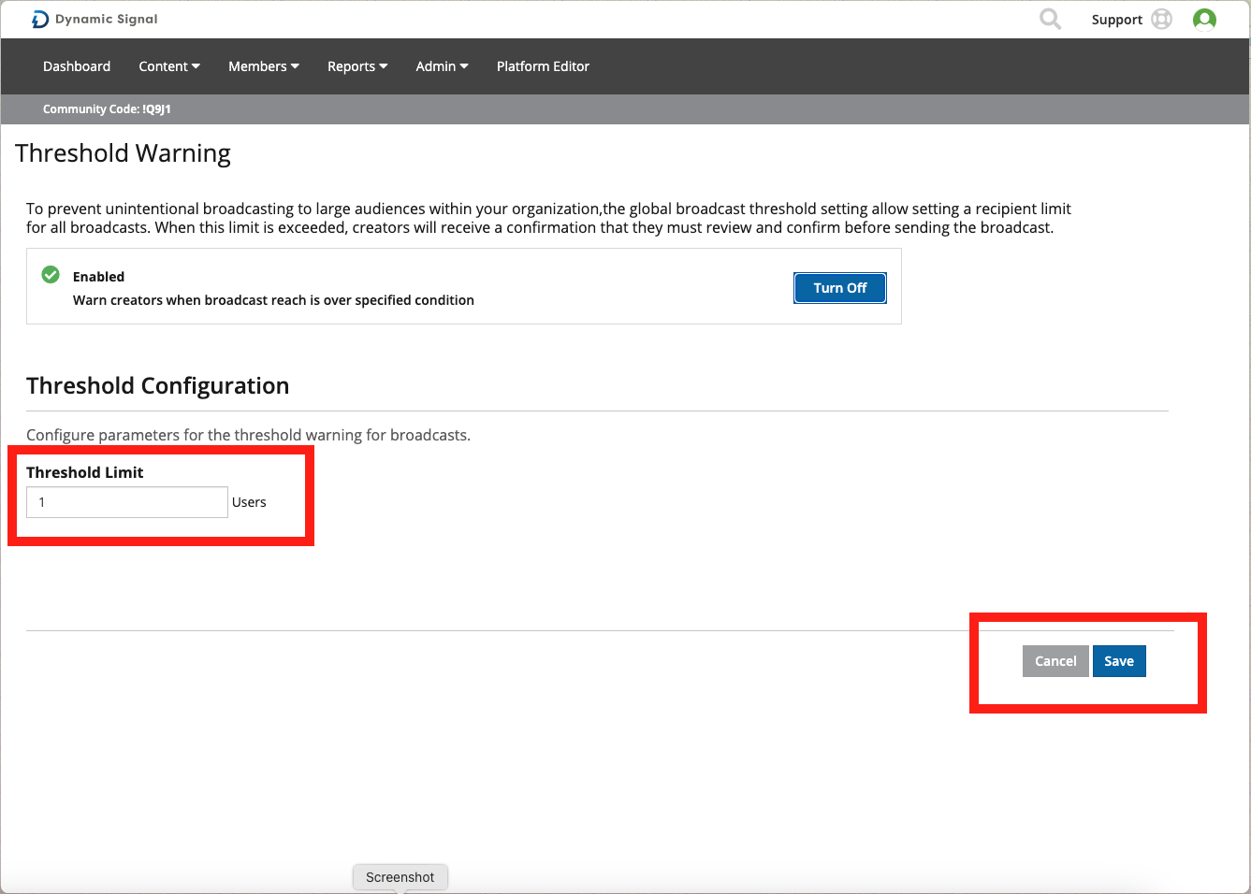Open search with the magnifier icon
This screenshot has width=1251, height=894.
pyautogui.click(x=1050, y=19)
